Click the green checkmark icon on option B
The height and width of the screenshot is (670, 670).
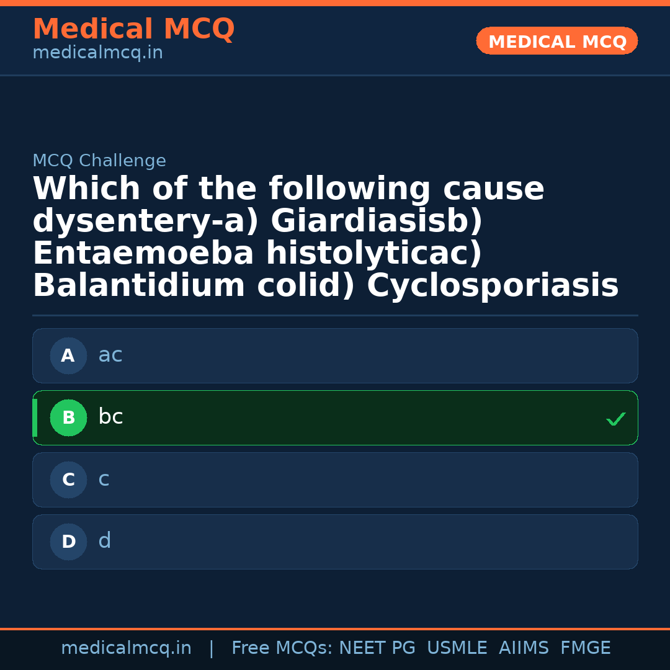(616, 419)
